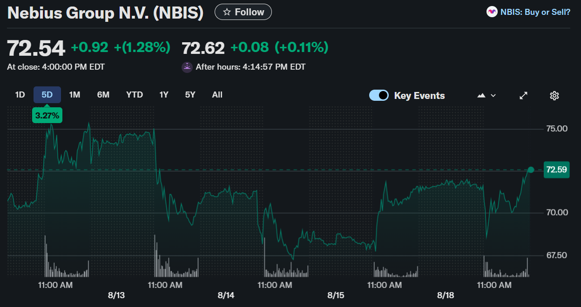The width and height of the screenshot is (581, 307).
Task: Open the chart type dropdown
Action: pos(486,95)
